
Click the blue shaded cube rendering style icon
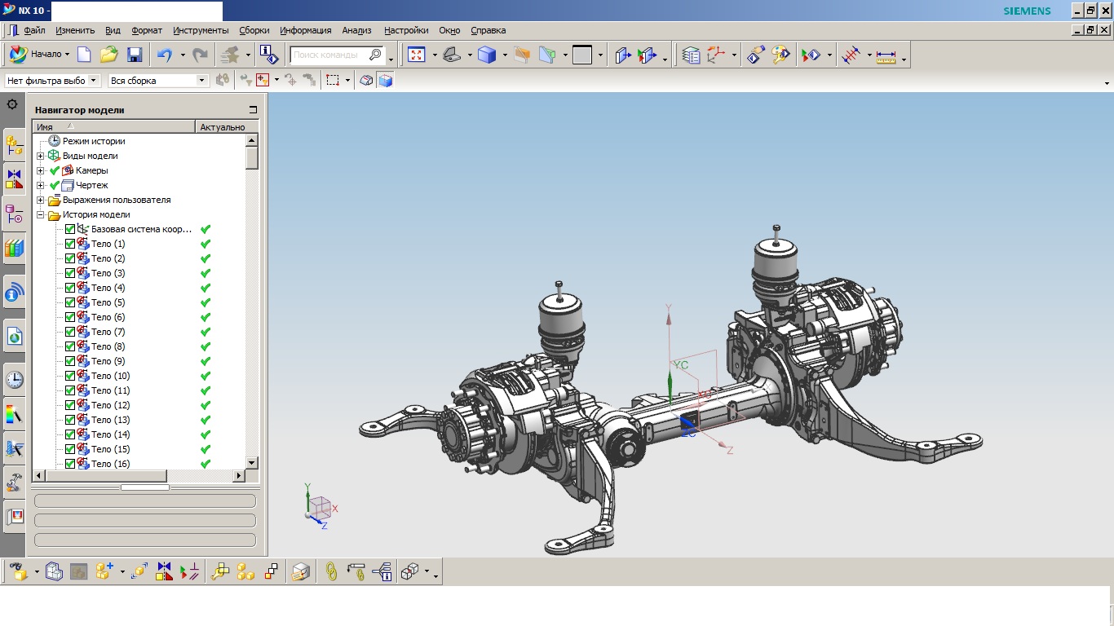[487, 55]
